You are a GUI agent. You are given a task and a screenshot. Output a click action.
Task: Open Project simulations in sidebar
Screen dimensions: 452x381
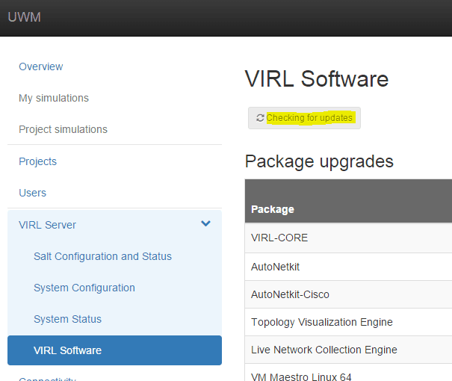(x=63, y=129)
